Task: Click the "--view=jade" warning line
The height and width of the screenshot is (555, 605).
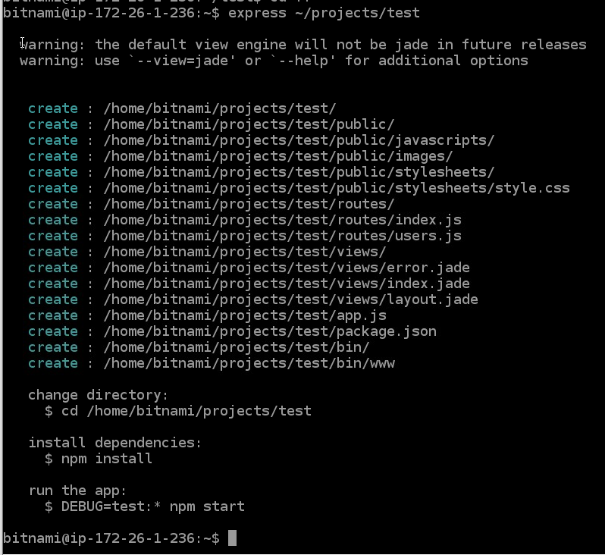Action: pyautogui.click(x=274, y=61)
